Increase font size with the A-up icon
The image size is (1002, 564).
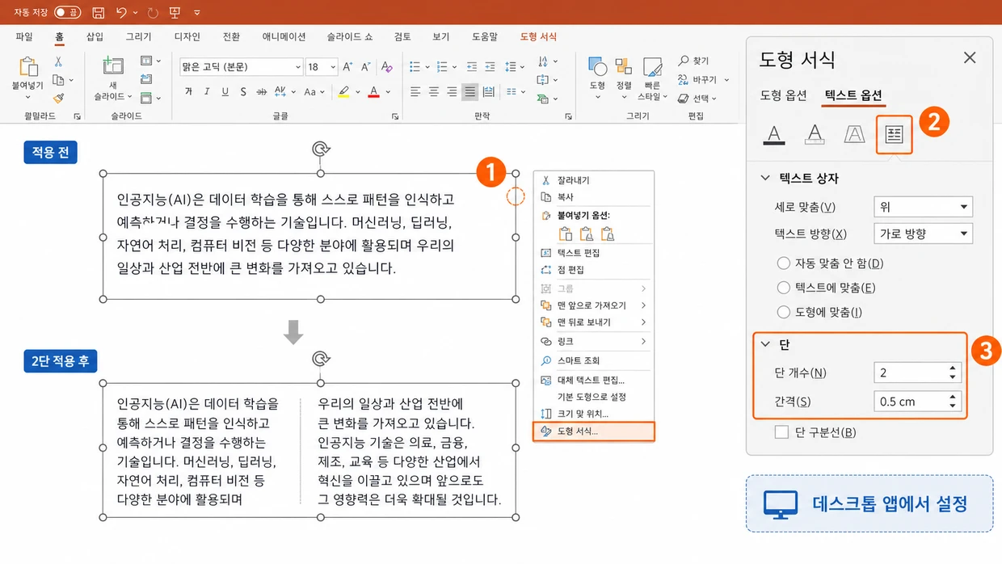(x=347, y=67)
